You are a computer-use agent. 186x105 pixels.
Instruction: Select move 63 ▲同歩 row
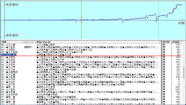click(91, 87)
